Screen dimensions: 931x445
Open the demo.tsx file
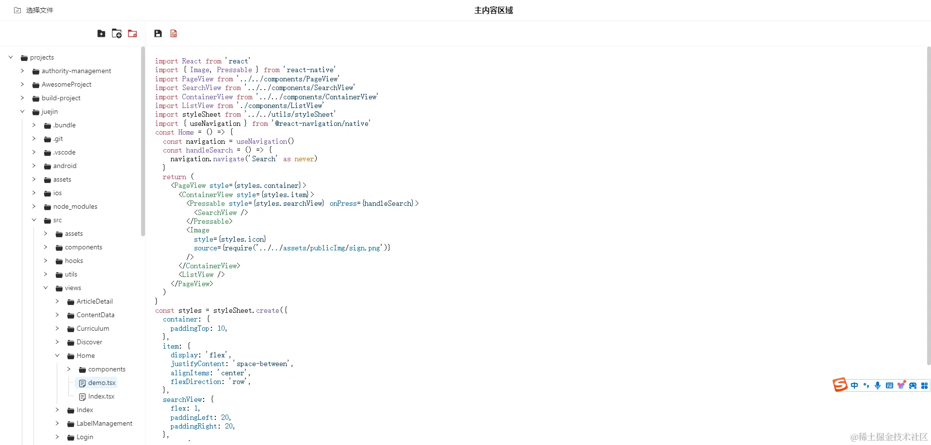[x=101, y=383]
